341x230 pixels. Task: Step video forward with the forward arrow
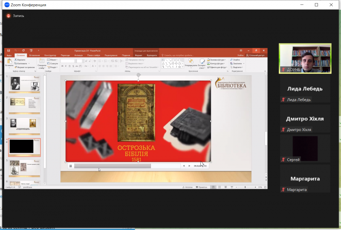click(189, 166)
